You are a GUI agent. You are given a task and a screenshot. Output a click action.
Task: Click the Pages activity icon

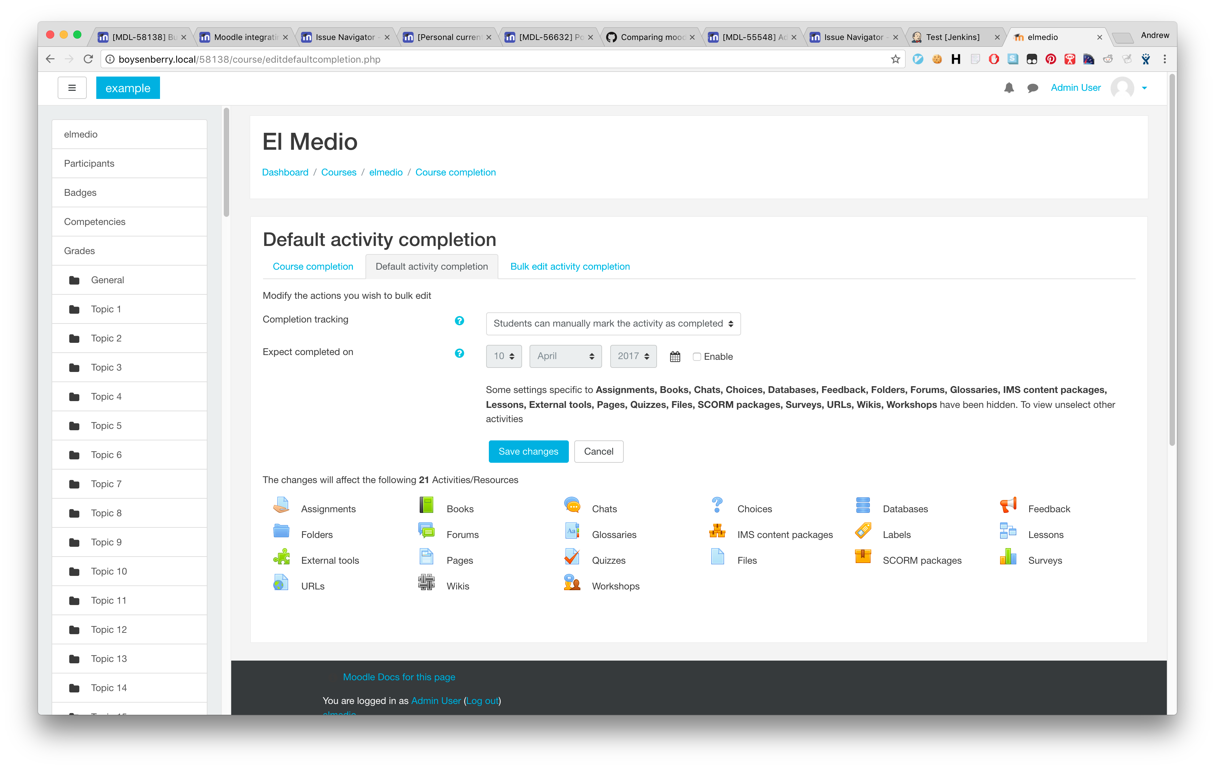pyautogui.click(x=426, y=557)
